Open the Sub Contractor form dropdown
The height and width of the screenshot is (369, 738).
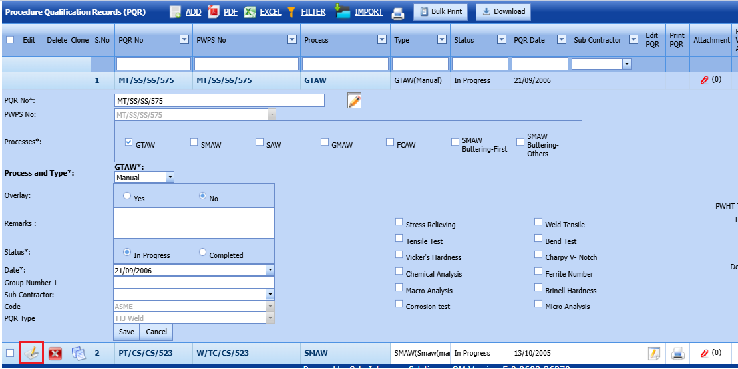(x=270, y=295)
